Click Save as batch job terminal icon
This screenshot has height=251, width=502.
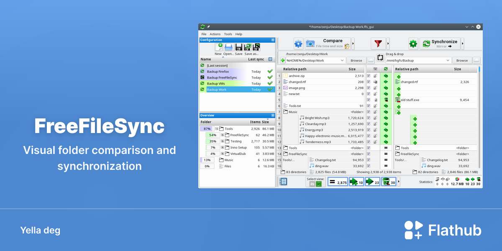[x=256, y=47]
